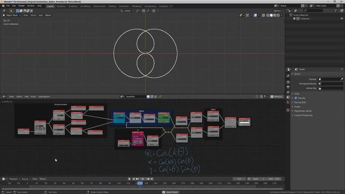Select wireframe shading mode

click(x=268, y=16)
